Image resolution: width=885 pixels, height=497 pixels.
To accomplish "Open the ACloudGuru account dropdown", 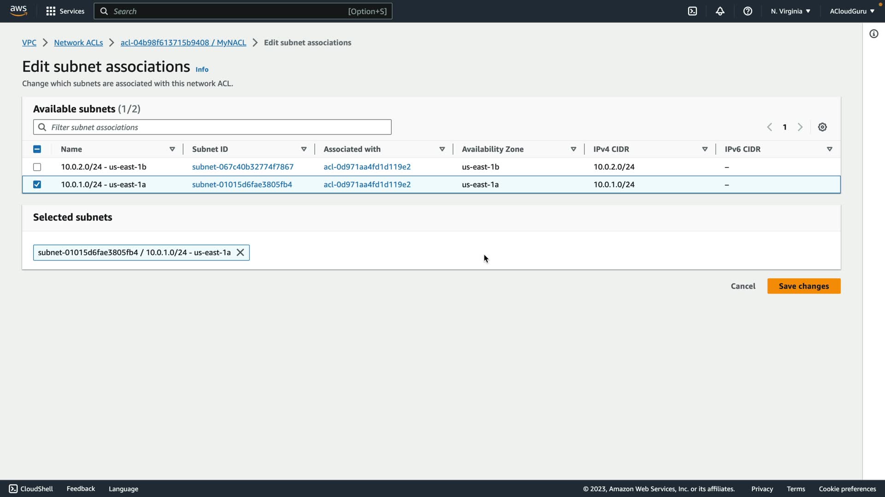I will pos(851,11).
